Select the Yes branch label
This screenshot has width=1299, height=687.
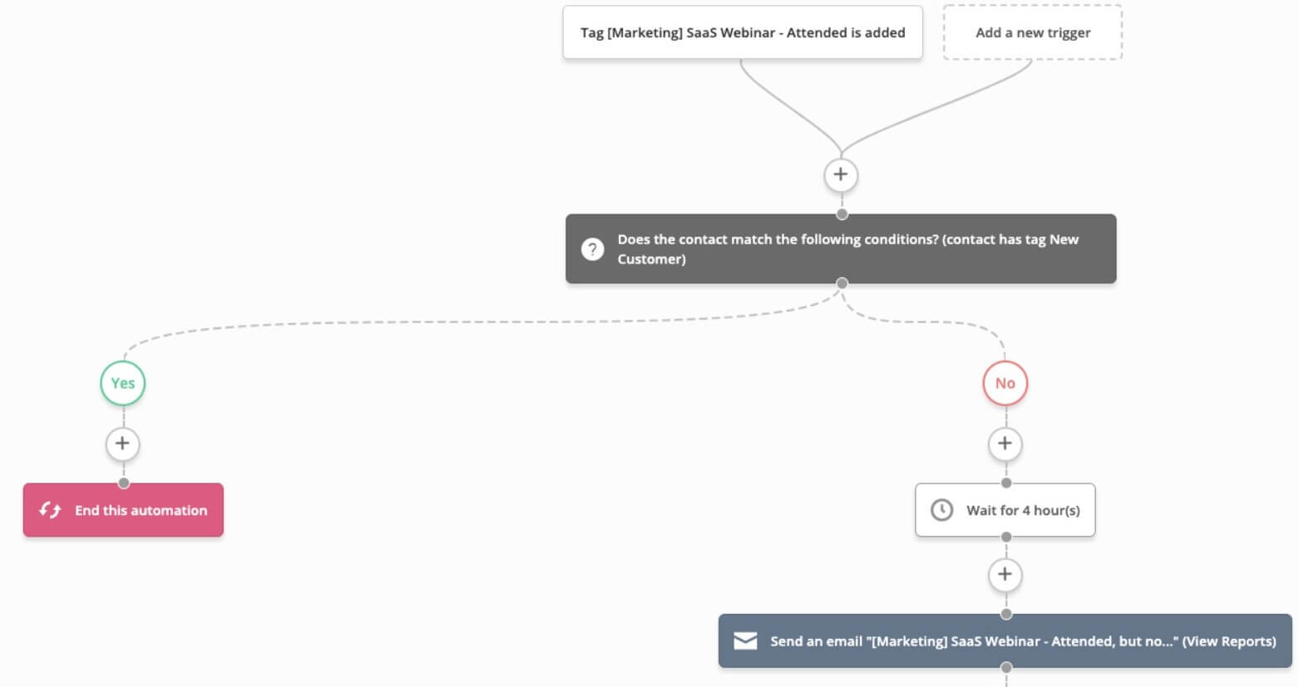123,383
